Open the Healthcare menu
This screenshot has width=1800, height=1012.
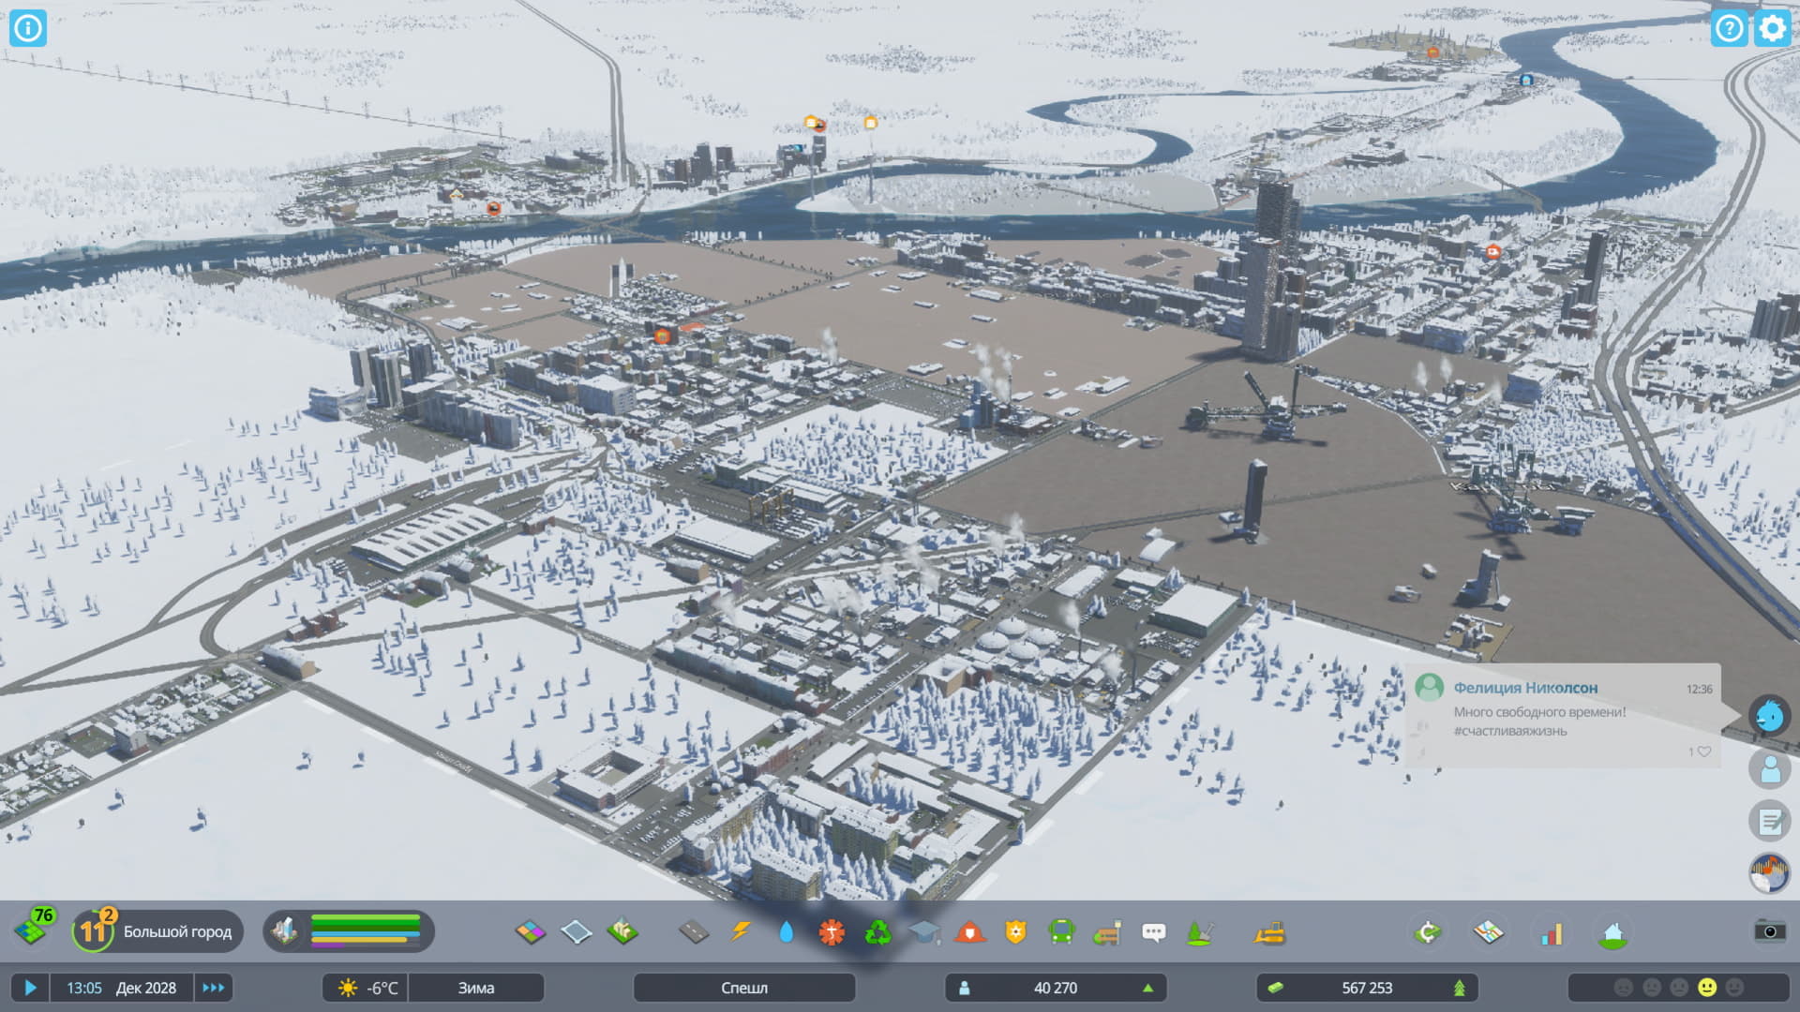832,931
